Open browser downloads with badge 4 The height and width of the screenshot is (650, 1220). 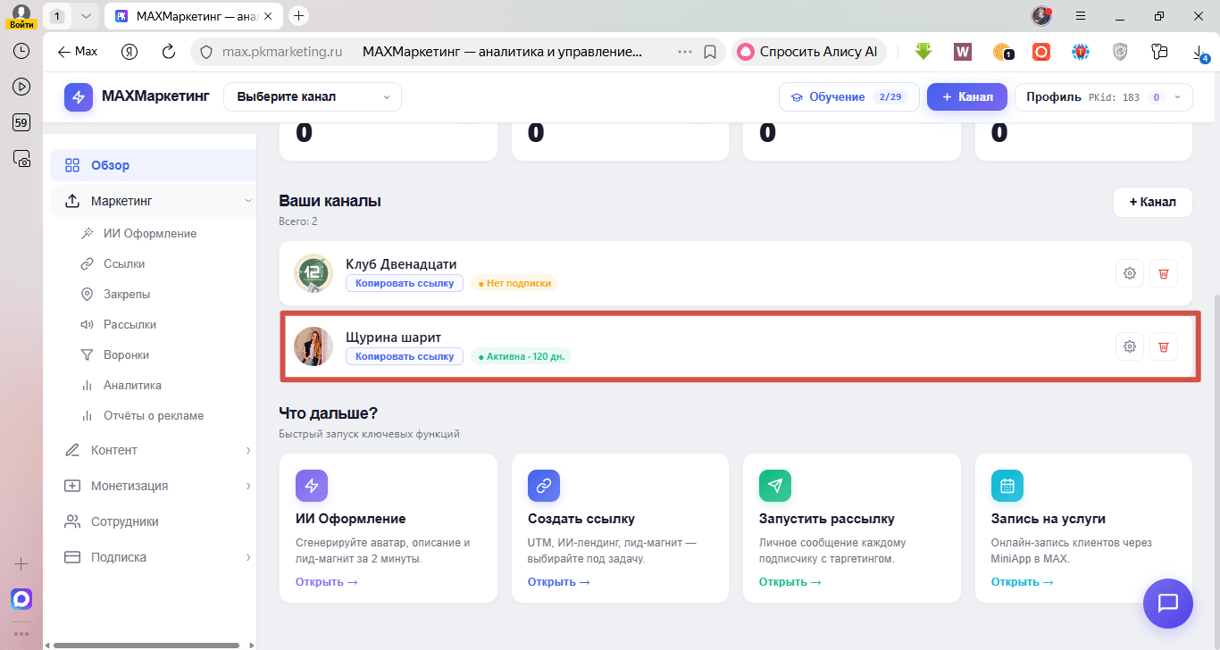[x=1200, y=53]
